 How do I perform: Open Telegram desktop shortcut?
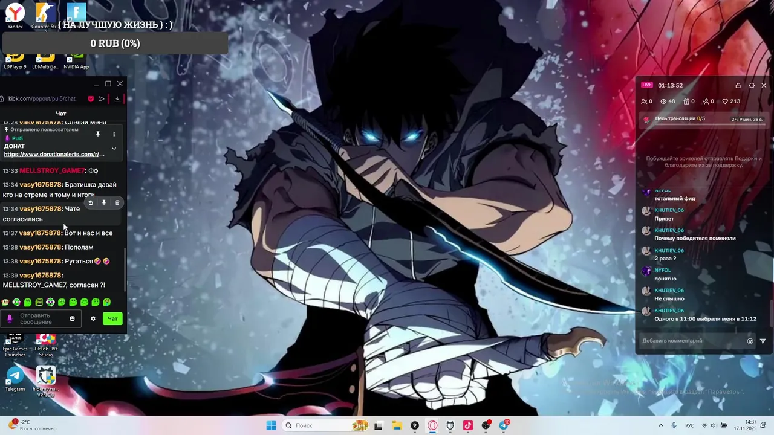15,379
